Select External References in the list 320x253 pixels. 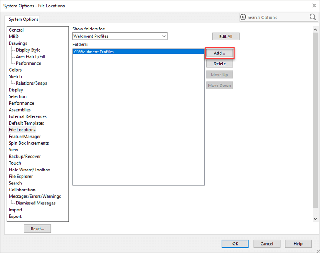point(28,116)
